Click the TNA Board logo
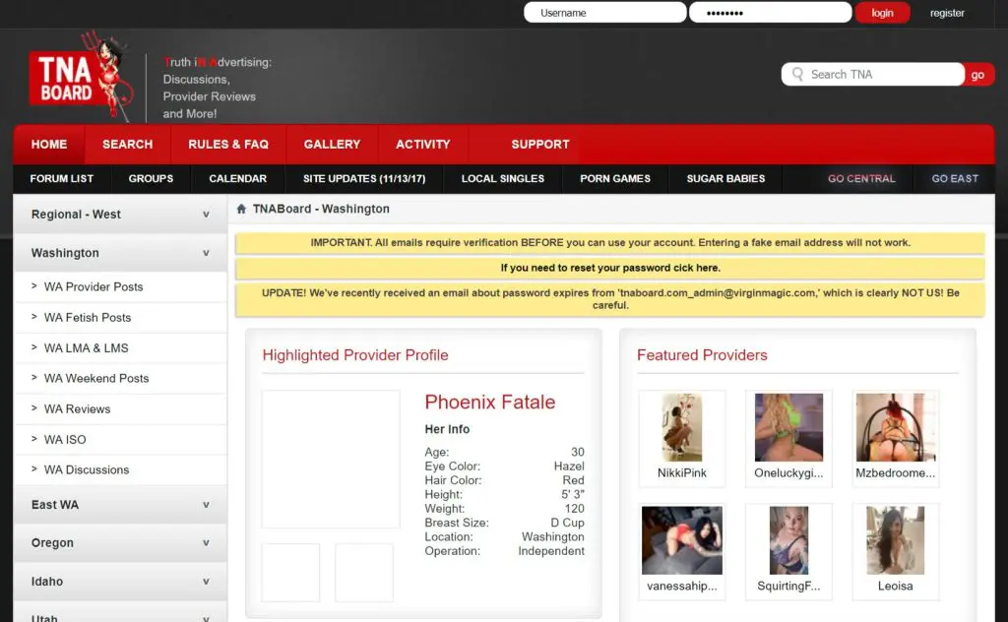Viewport: 1008px width, 622px height. (81, 77)
